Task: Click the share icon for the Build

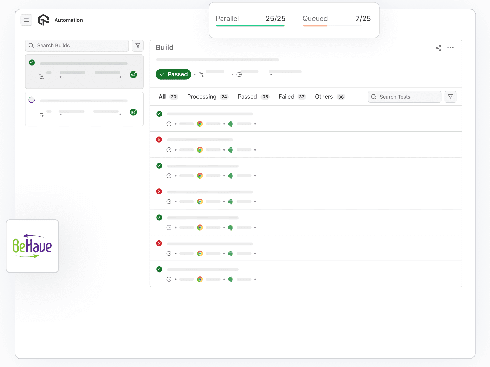Action: 438,48
